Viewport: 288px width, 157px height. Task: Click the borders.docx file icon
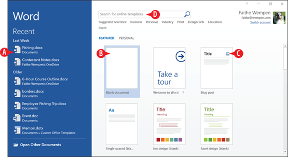17,93
